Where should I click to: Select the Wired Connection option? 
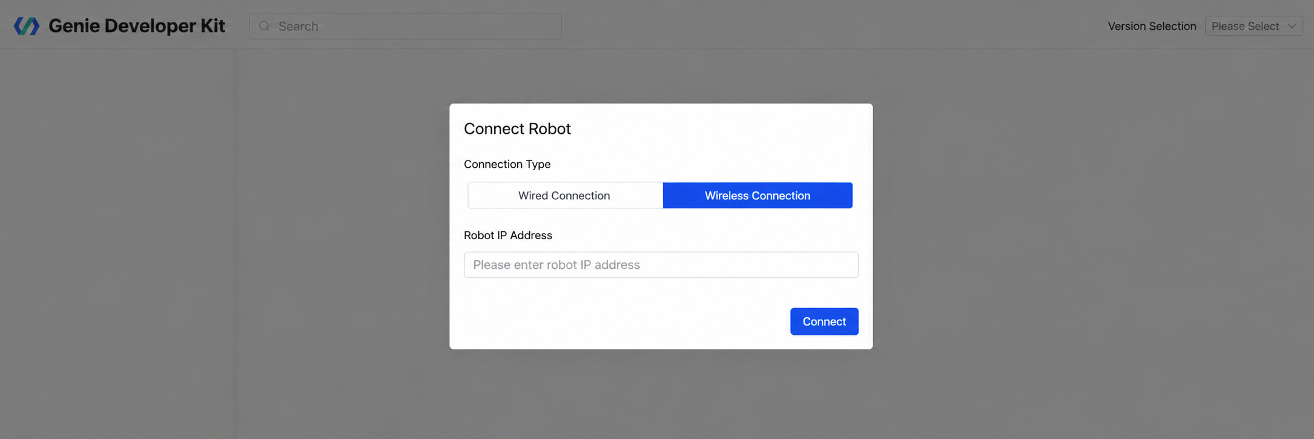click(565, 196)
